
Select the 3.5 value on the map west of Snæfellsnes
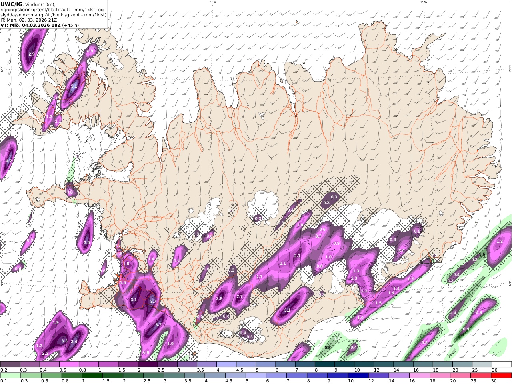point(87,242)
